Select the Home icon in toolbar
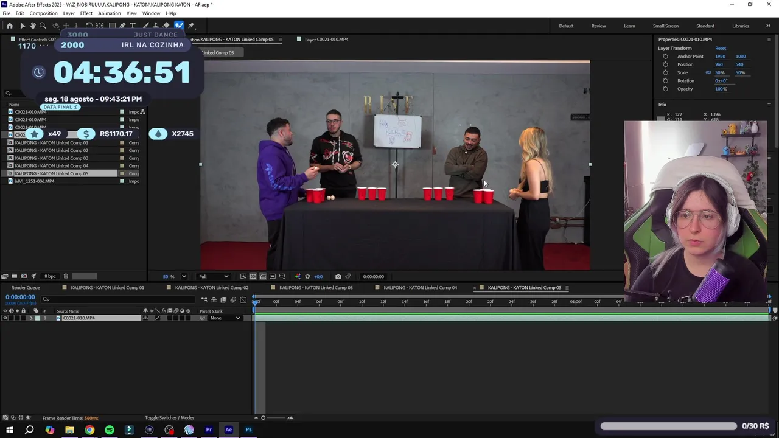779x438 pixels. 9,26
